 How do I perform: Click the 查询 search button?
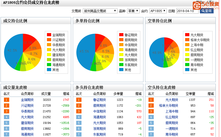click(206, 11)
